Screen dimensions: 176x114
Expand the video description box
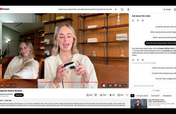pos(64,103)
